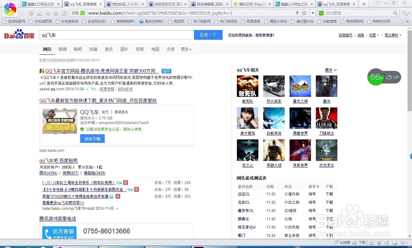Click the customer service phone icon
The image size is (412, 248).
48,233
